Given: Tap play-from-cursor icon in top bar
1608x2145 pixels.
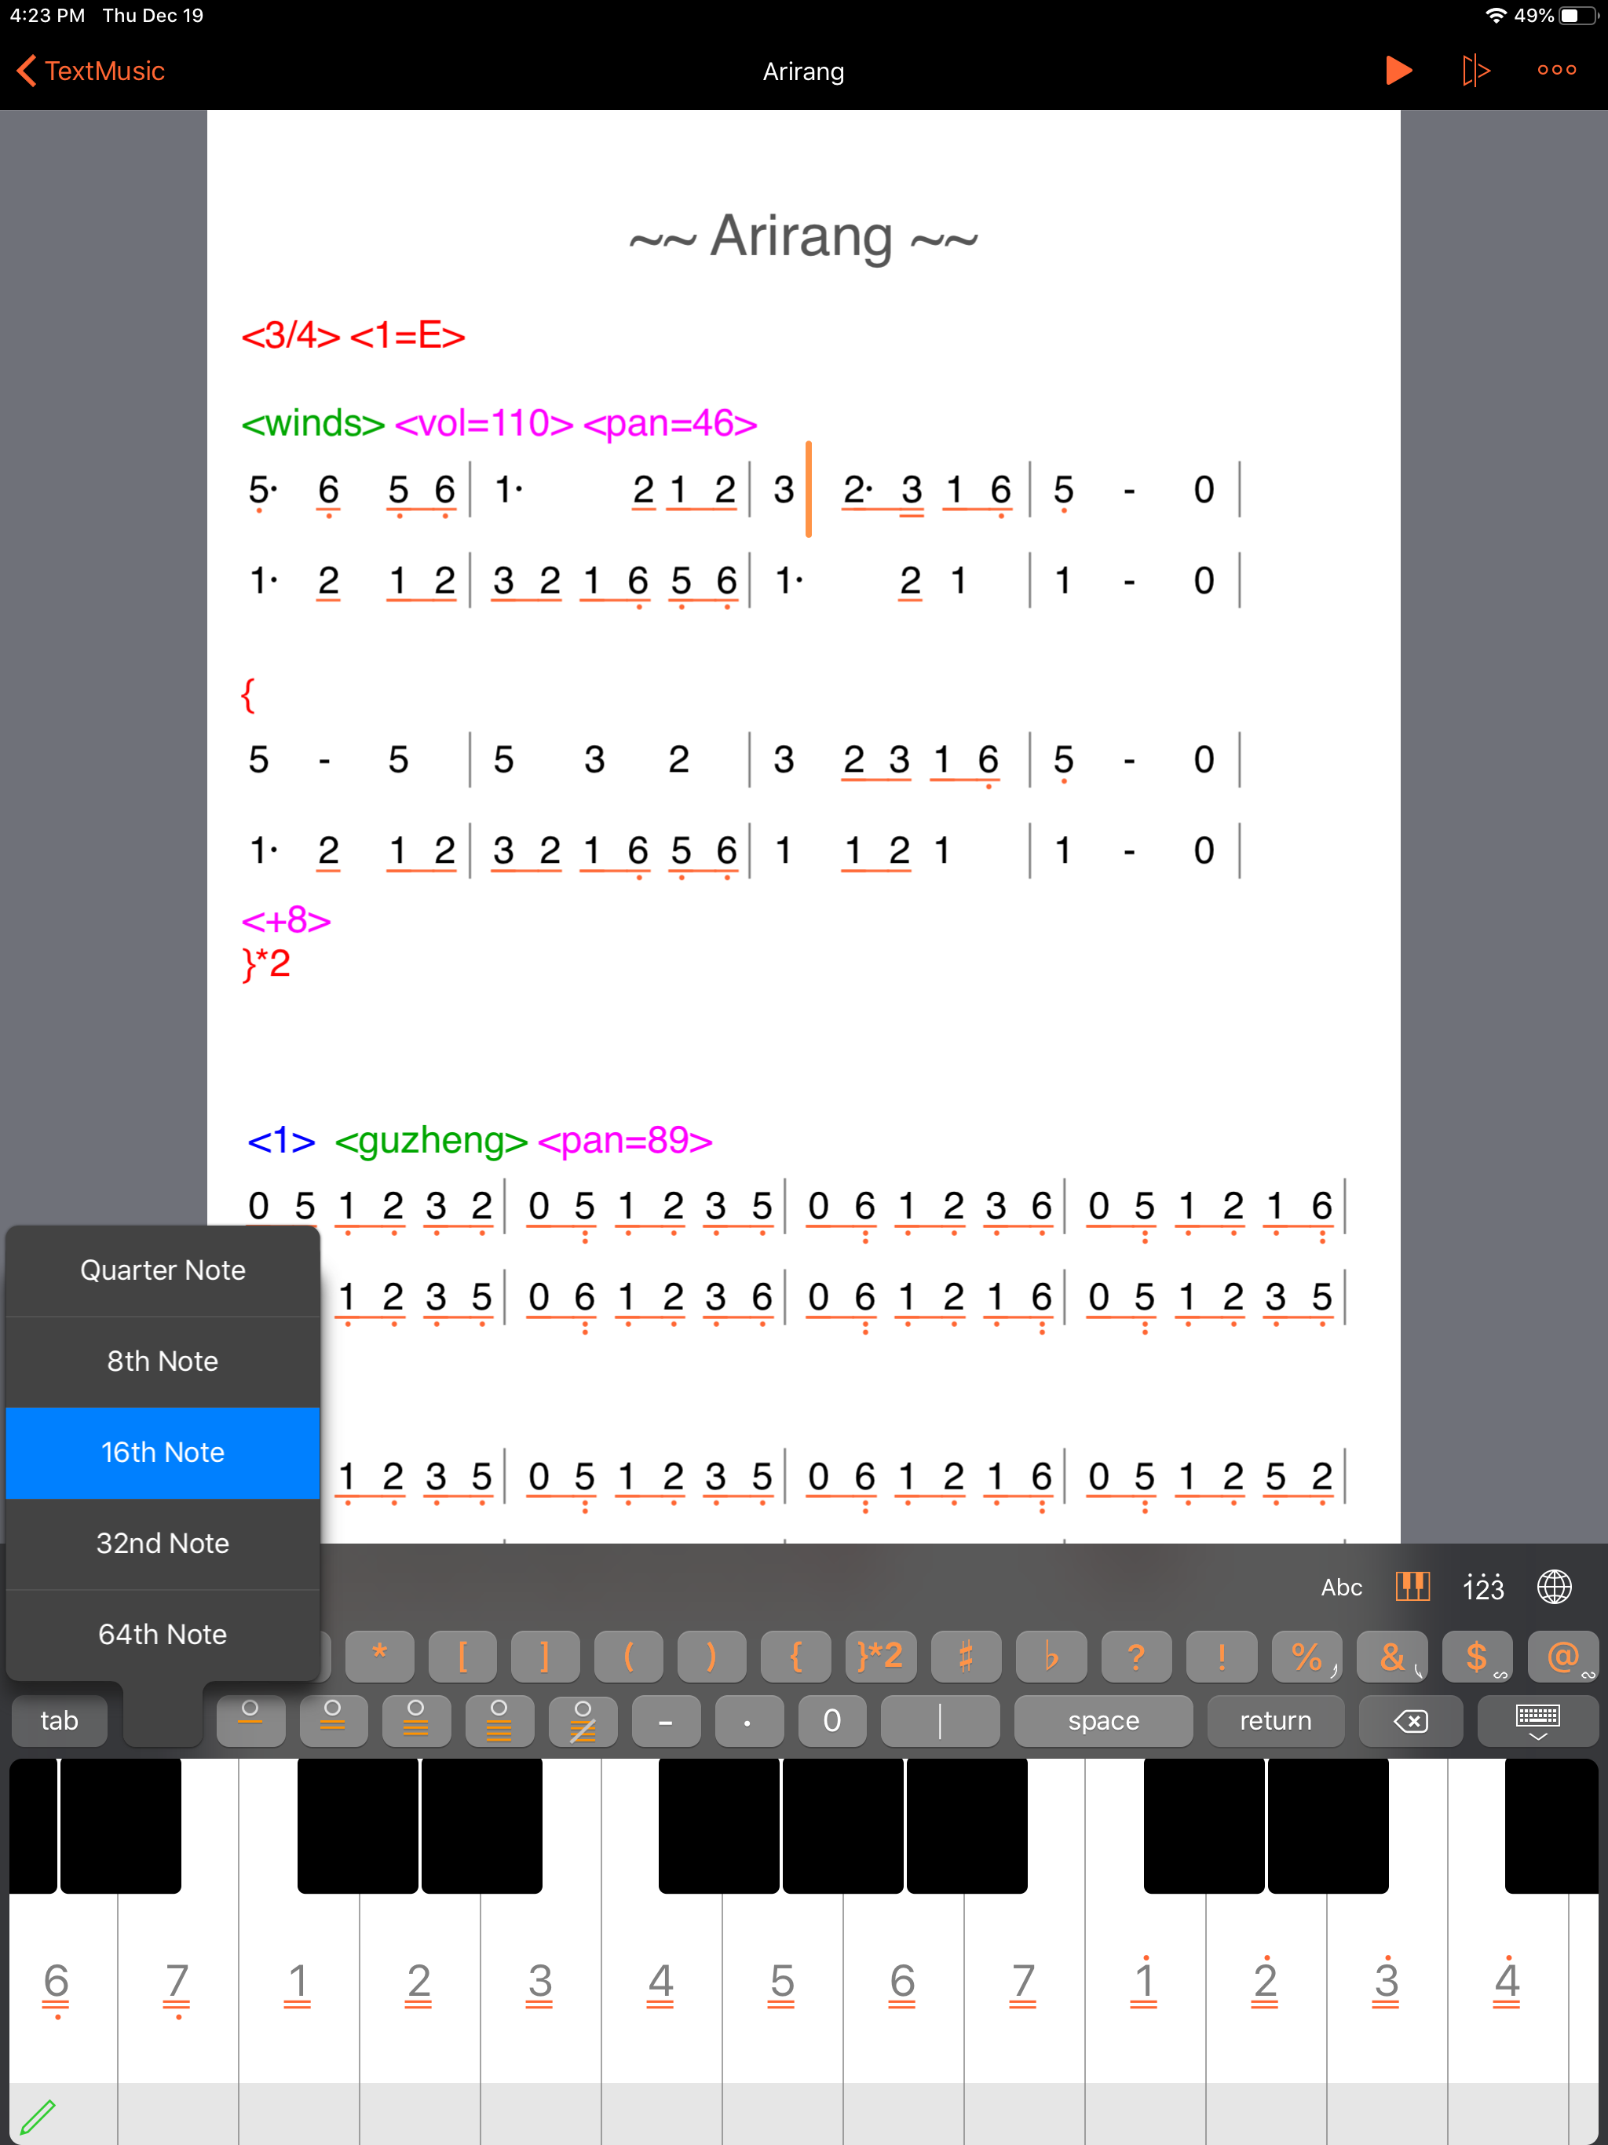Looking at the screenshot, I should 1475,71.
